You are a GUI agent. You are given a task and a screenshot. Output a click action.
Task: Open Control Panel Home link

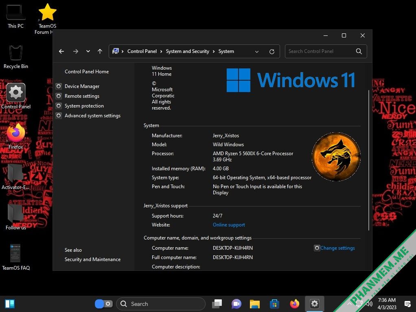point(87,71)
